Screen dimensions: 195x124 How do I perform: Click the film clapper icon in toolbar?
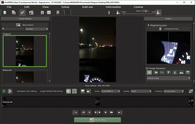[31, 12]
